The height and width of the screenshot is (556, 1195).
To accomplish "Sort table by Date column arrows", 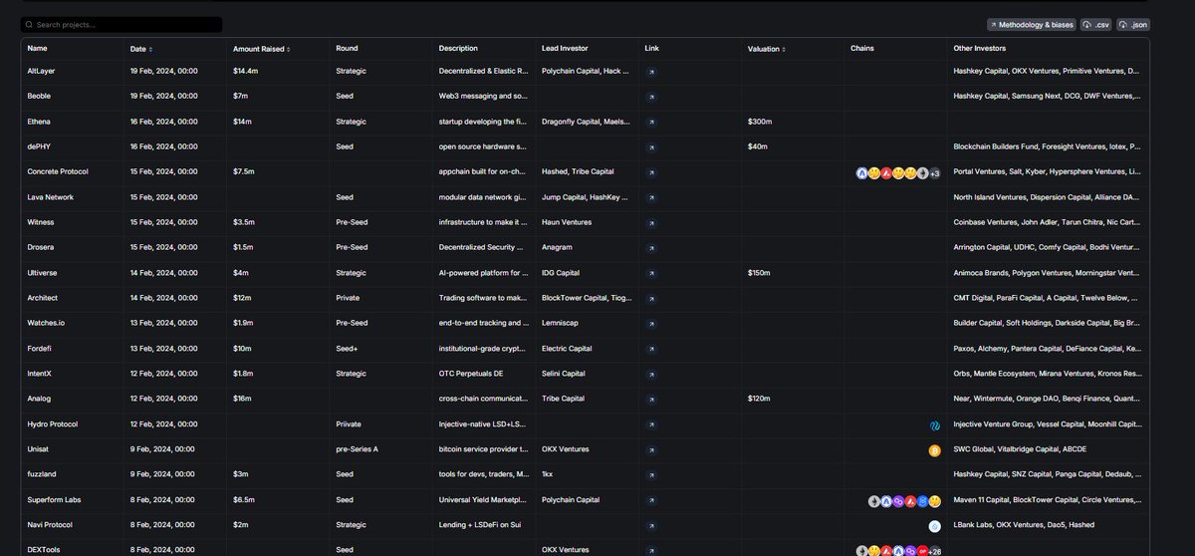I will pos(150,48).
